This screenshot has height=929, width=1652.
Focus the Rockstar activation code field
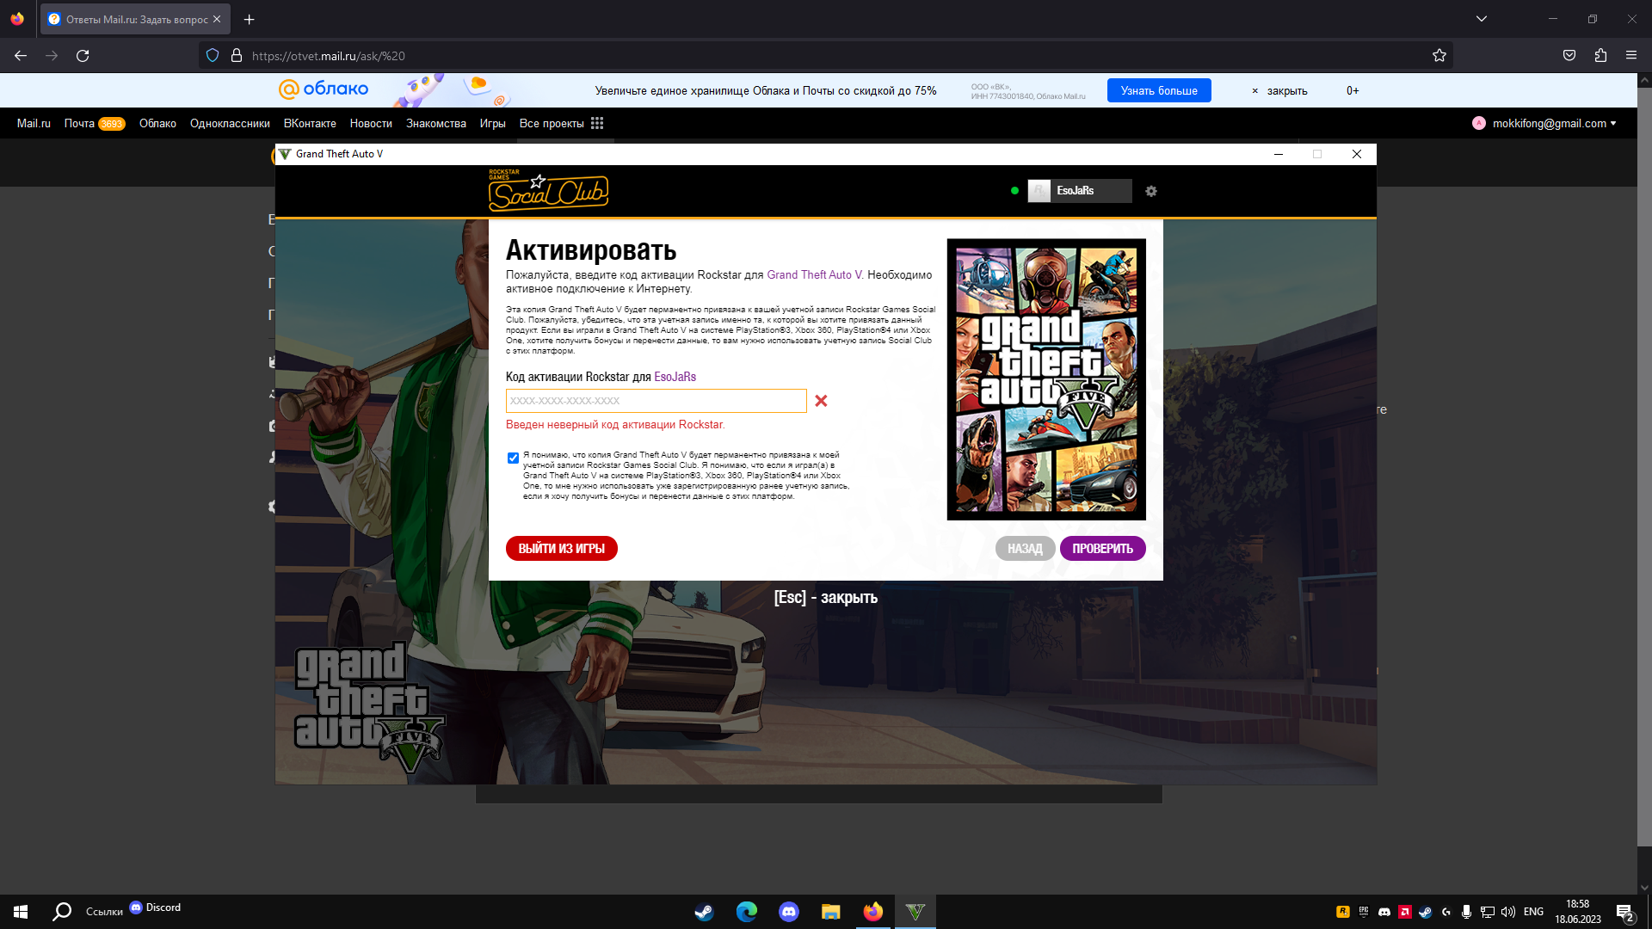(656, 401)
